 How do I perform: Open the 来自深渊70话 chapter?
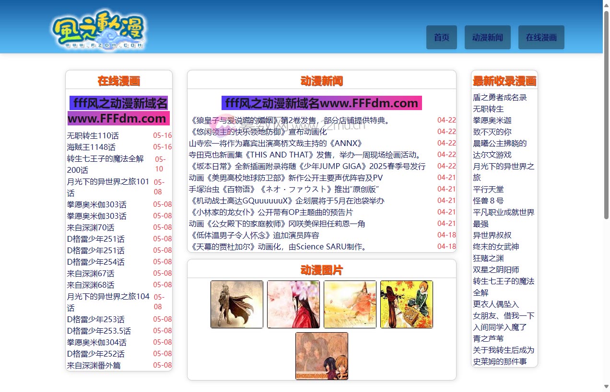click(x=91, y=227)
